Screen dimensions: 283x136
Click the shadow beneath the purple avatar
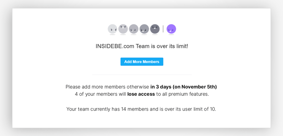tap(171, 35)
